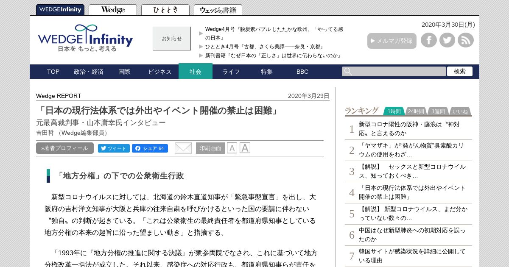
Task: Click the お知らせ box
Action: pyautogui.click(x=172, y=39)
